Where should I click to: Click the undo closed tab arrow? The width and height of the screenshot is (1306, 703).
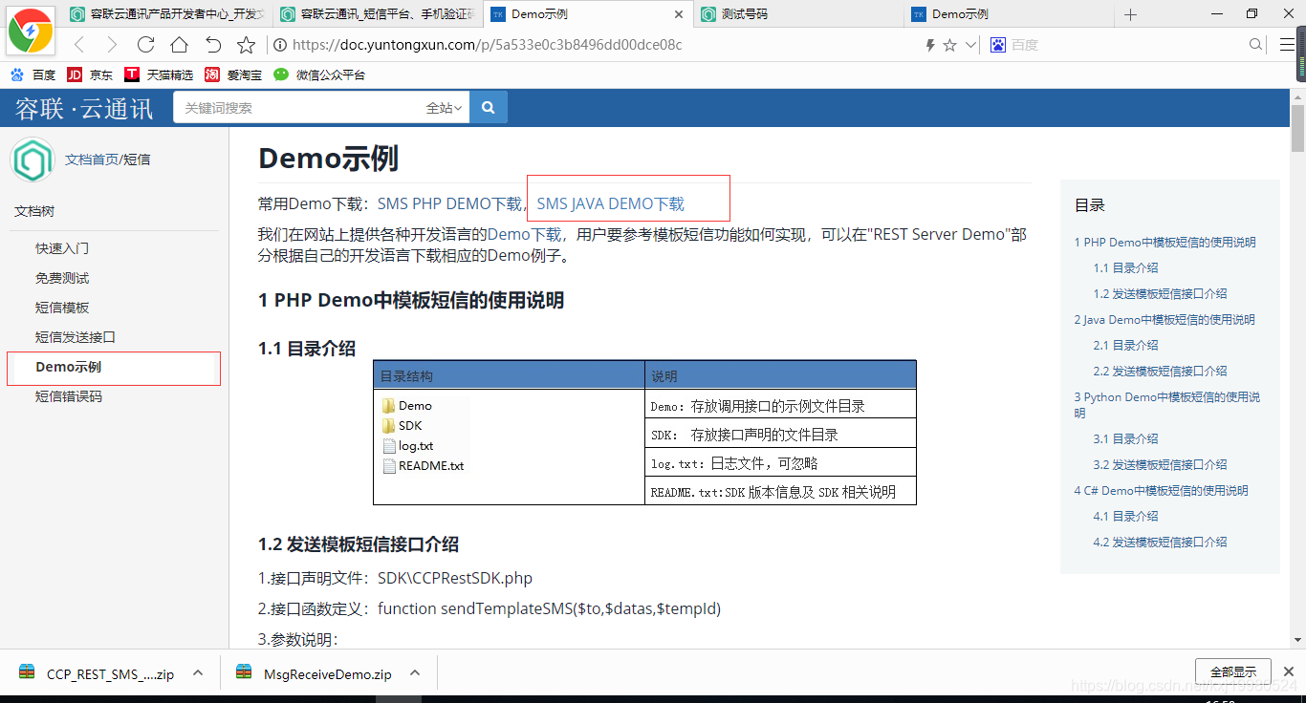pos(213,45)
